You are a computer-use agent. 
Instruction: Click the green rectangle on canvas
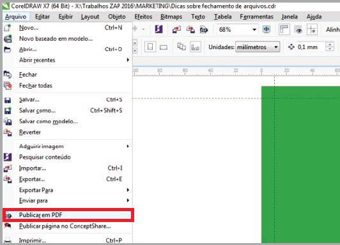(300, 165)
